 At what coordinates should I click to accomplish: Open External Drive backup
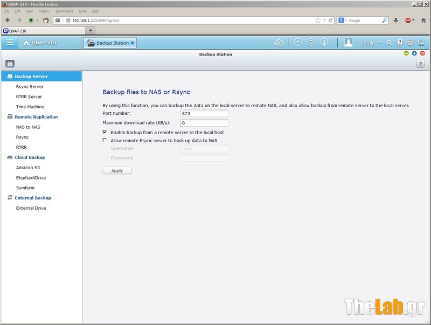[x=31, y=208]
